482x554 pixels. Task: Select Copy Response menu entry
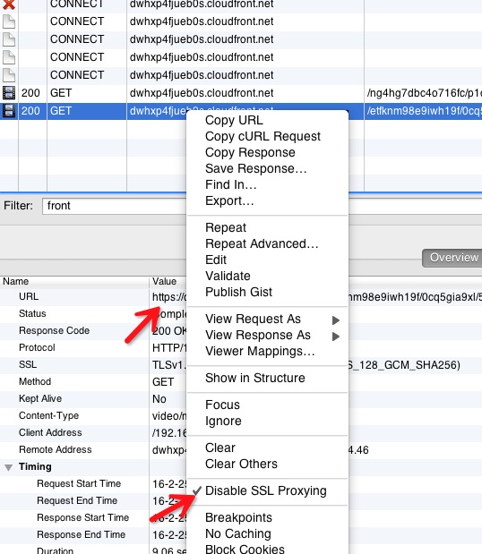coord(250,152)
